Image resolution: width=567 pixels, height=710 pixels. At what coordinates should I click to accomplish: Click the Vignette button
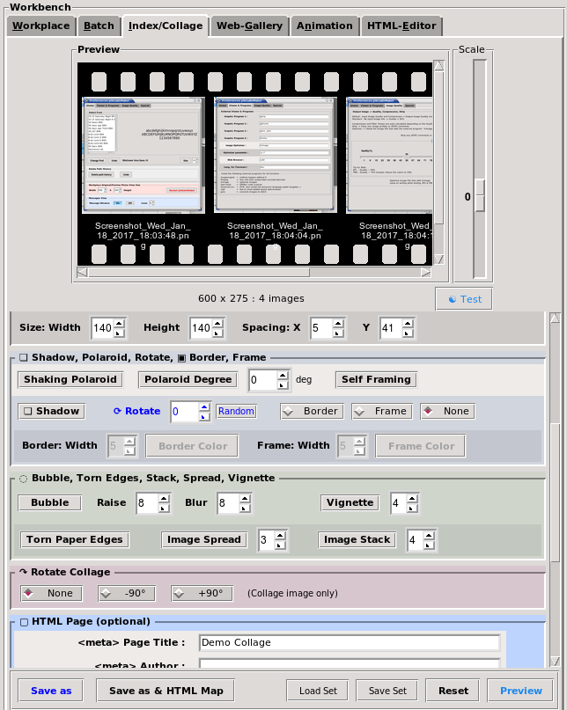point(350,502)
